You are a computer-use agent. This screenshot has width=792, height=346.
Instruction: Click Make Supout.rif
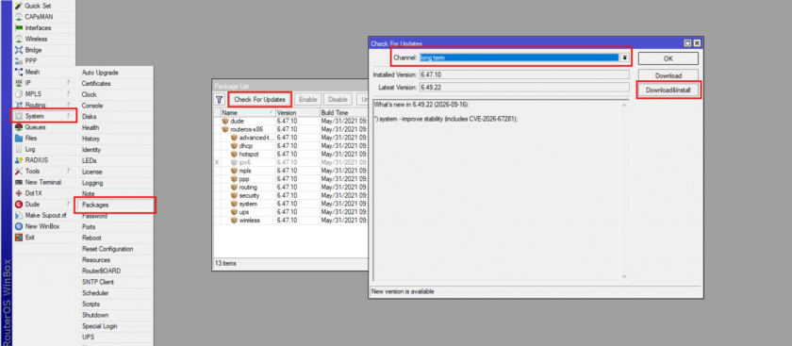tap(44, 215)
